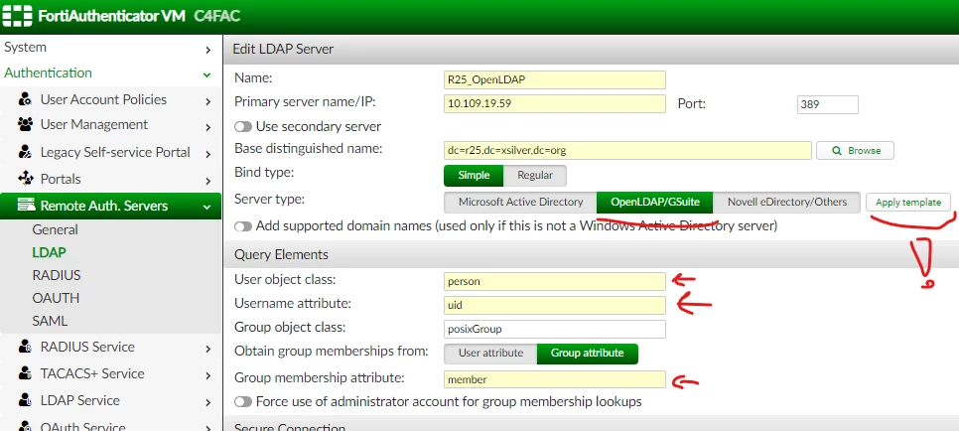Viewport: 959px width, 431px height.
Task: Click the FortiAuthenticator VM title text
Action: (x=111, y=15)
